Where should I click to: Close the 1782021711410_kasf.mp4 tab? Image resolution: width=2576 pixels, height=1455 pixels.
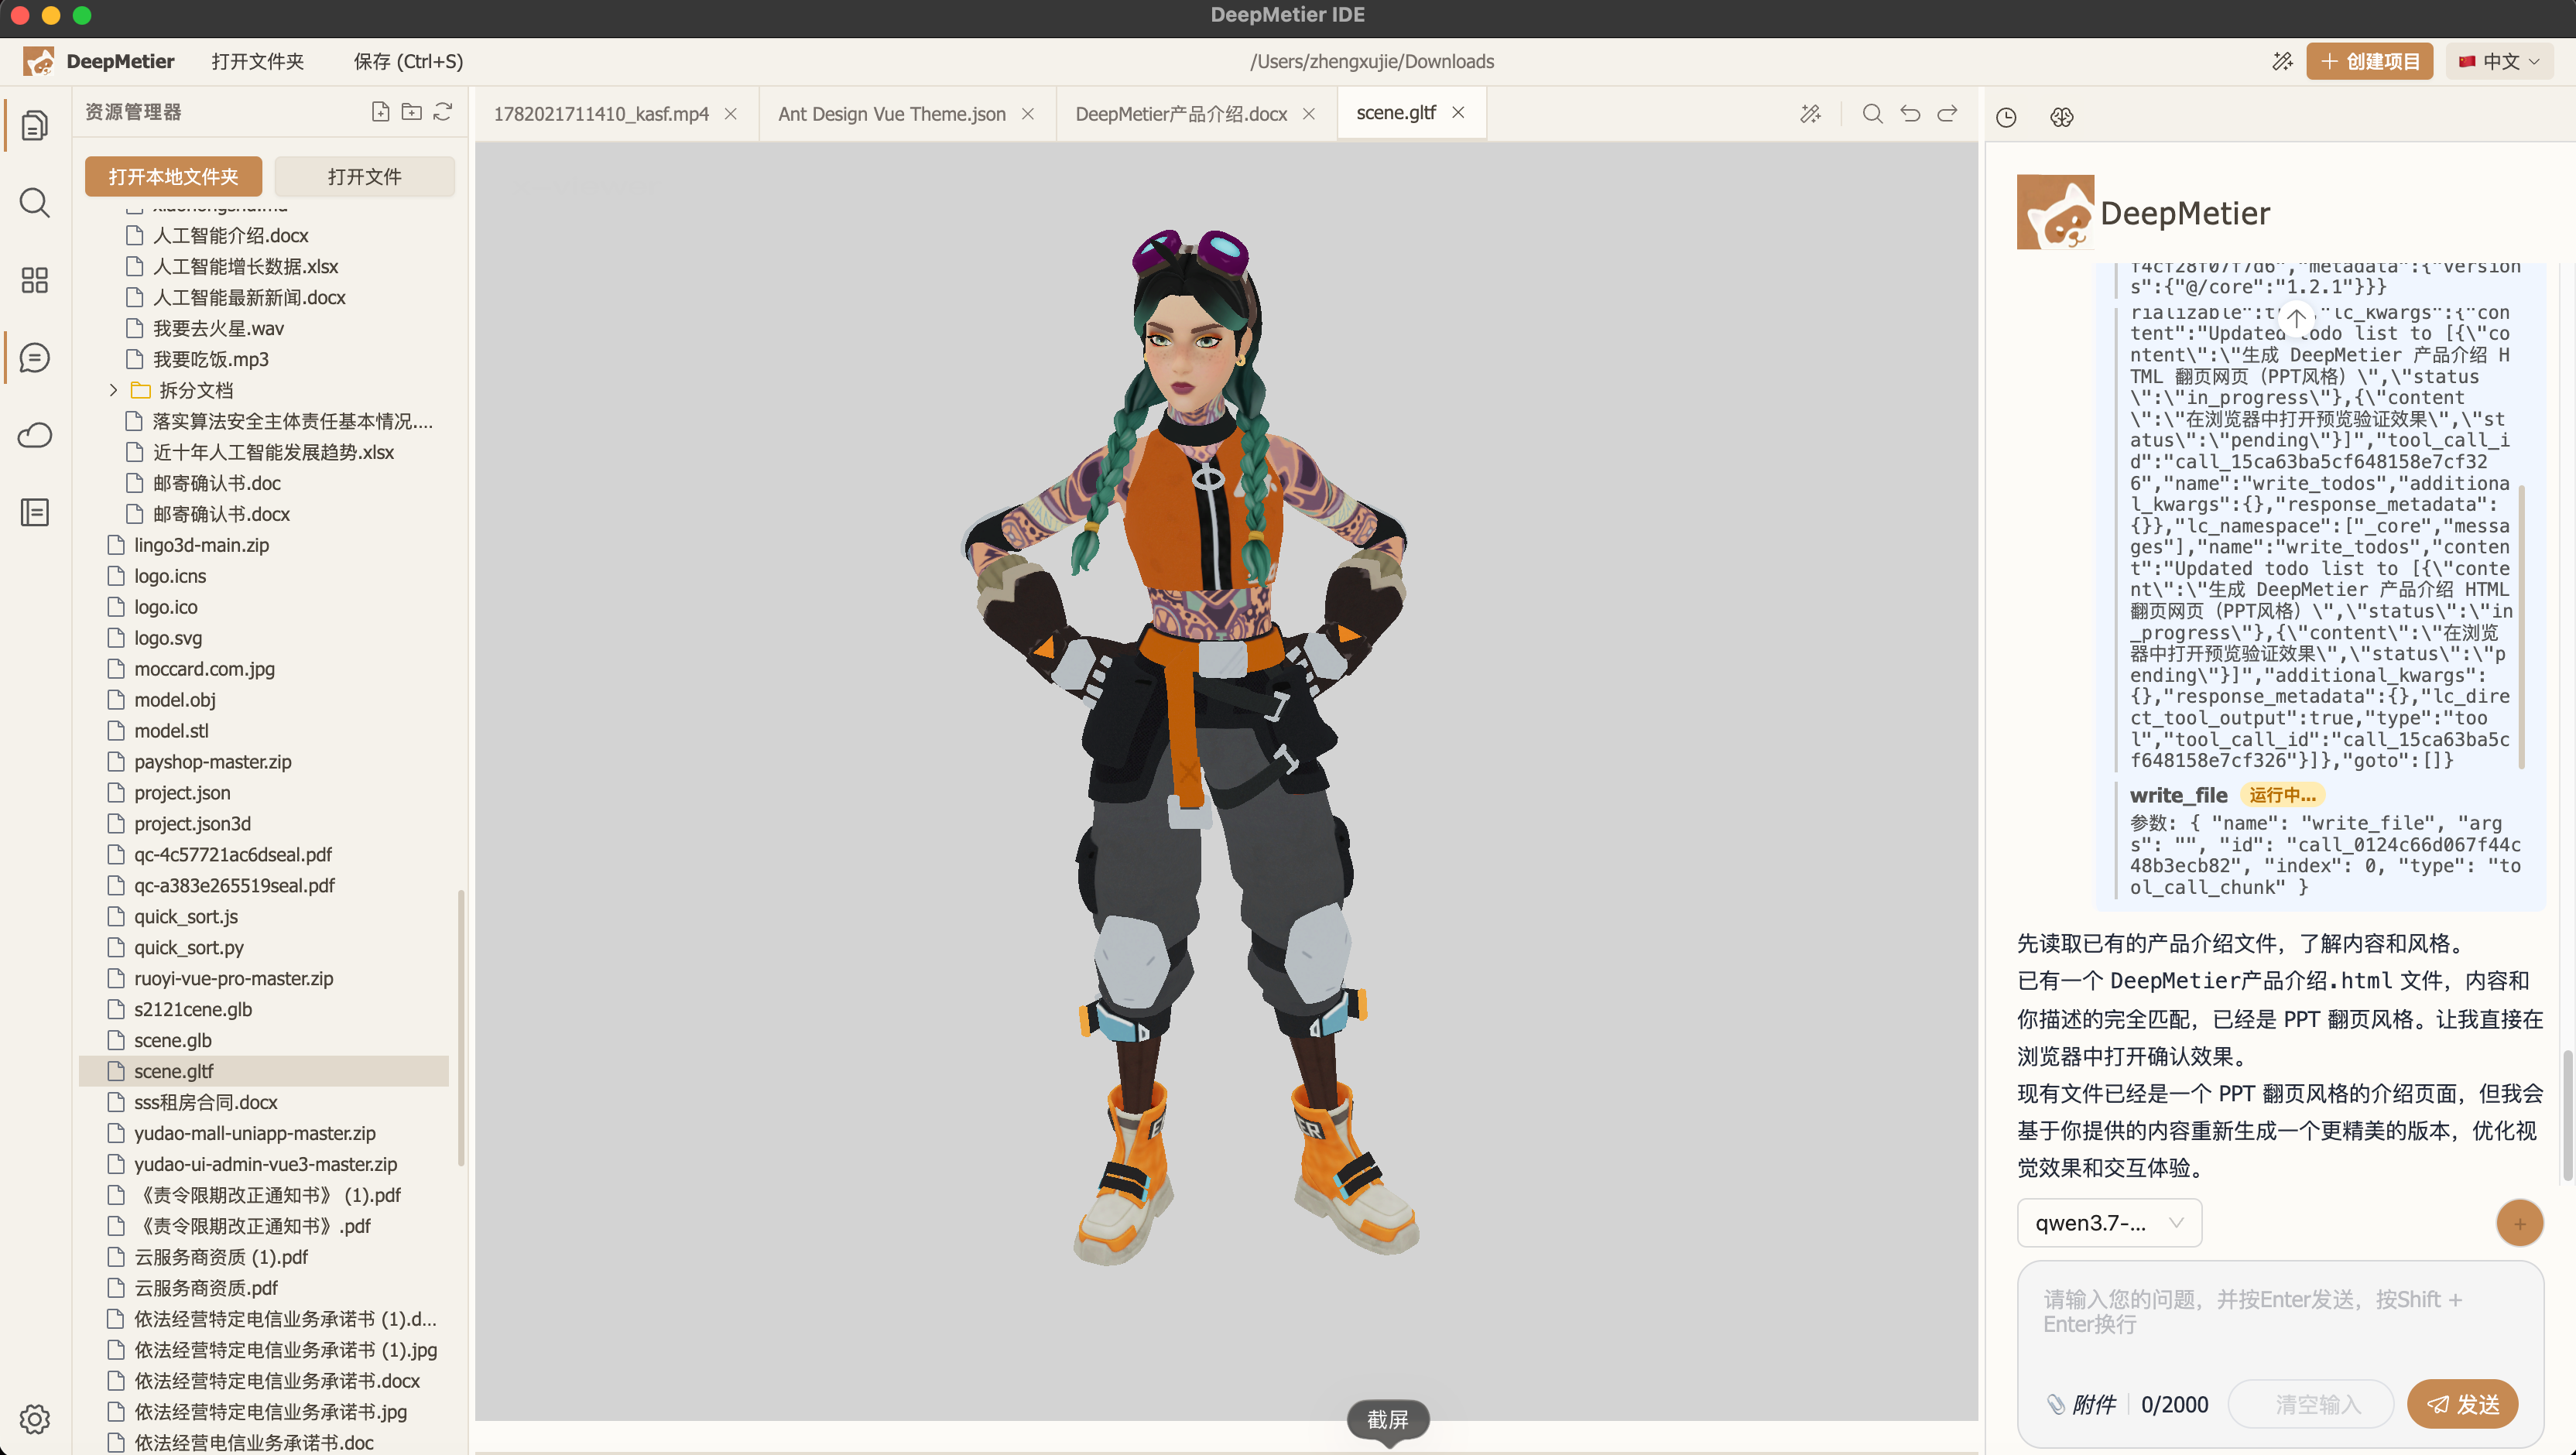[731, 114]
